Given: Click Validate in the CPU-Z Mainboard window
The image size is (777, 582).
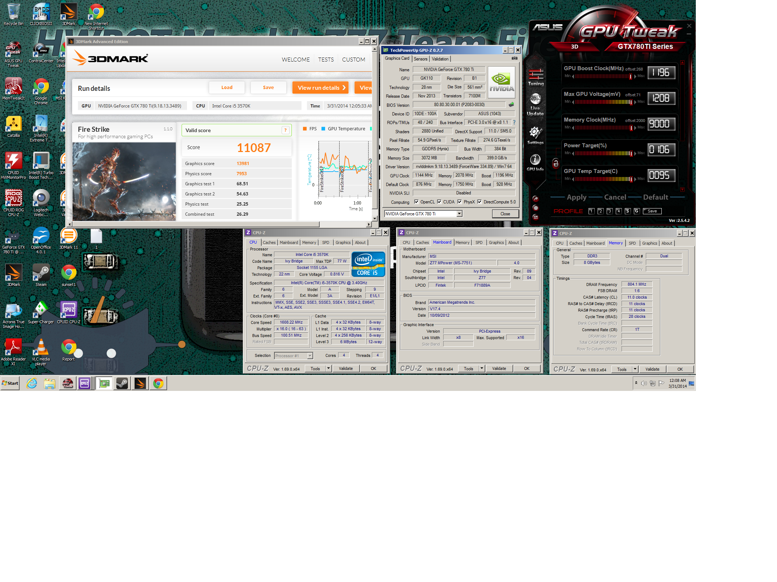Looking at the screenshot, I should pyautogui.click(x=499, y=368).
